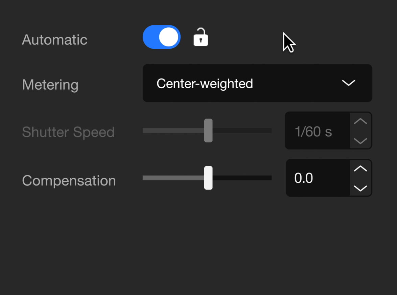The height and width of the screenshot is (295, 397).
Task: Click Shutter Speed track left of handle
Action: point(173,130)
